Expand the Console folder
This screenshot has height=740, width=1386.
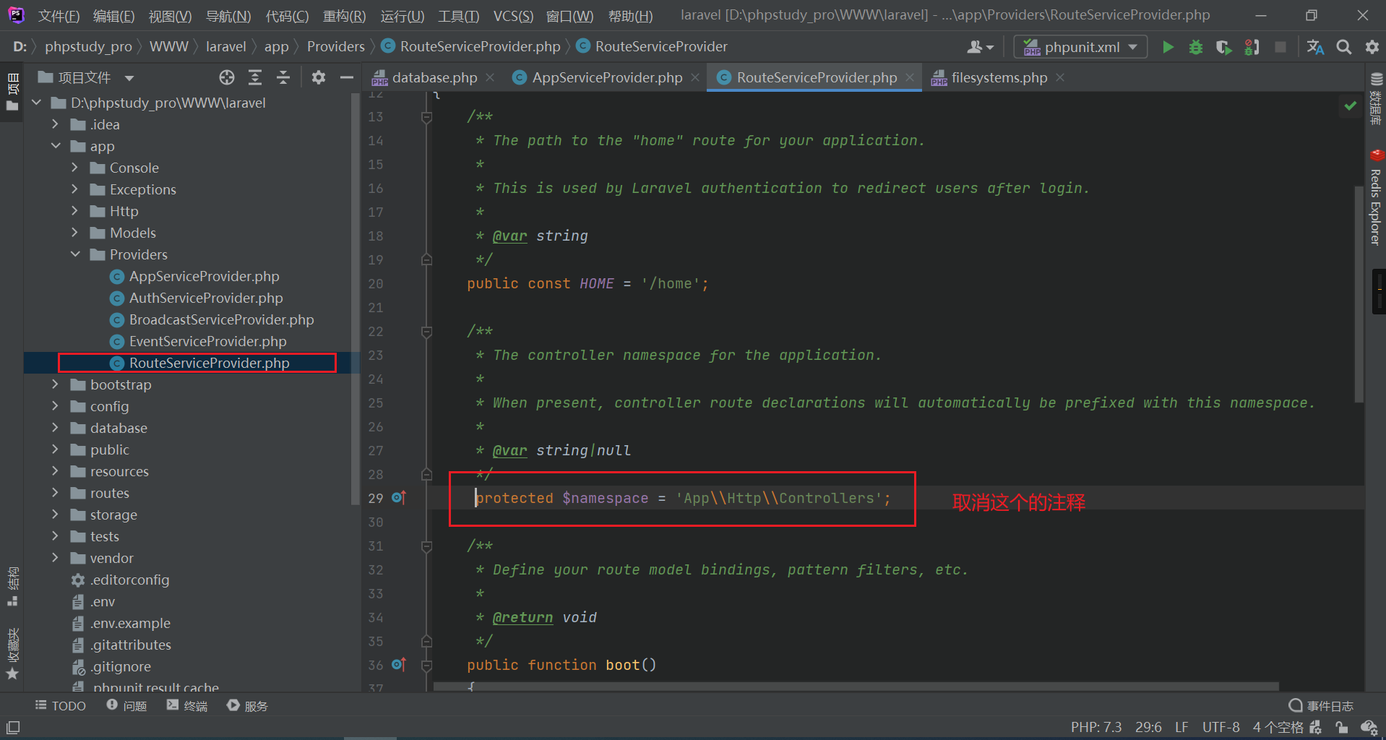[x=75, y=168]
